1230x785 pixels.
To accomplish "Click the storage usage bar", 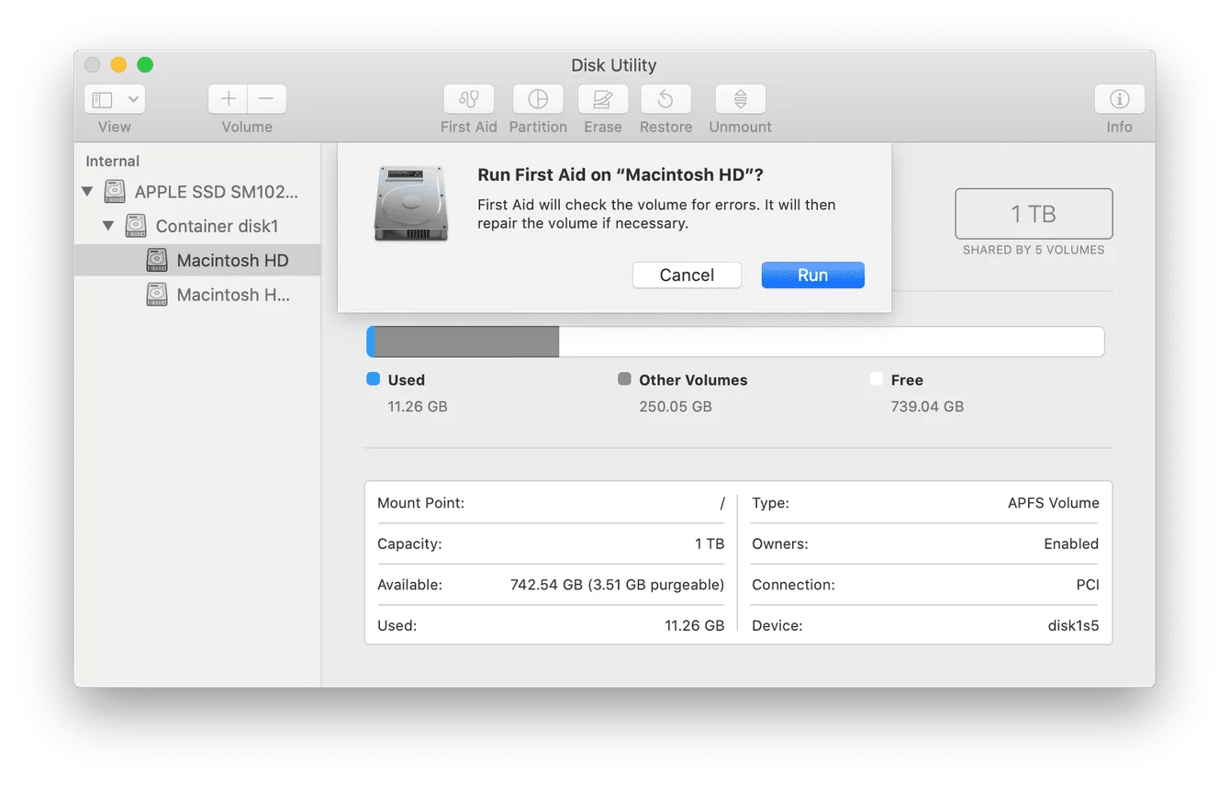I will tap(734, 341).
